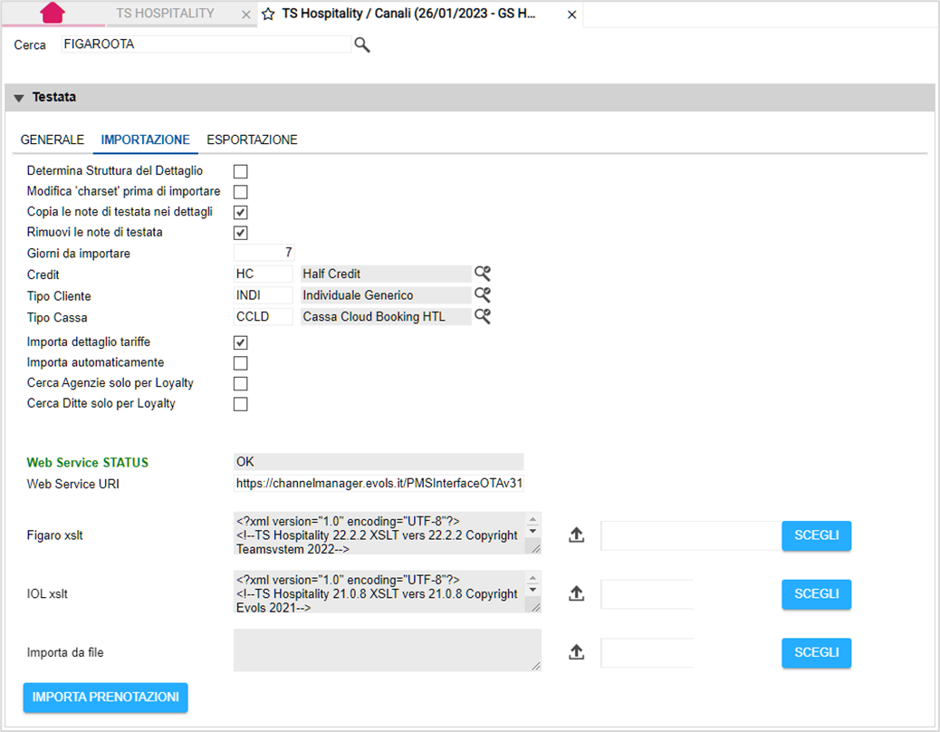This screenshot has width=940, height=732.
Task: Enable Cerca Agenzie solo per Loyalty
Action: [240, 384]
